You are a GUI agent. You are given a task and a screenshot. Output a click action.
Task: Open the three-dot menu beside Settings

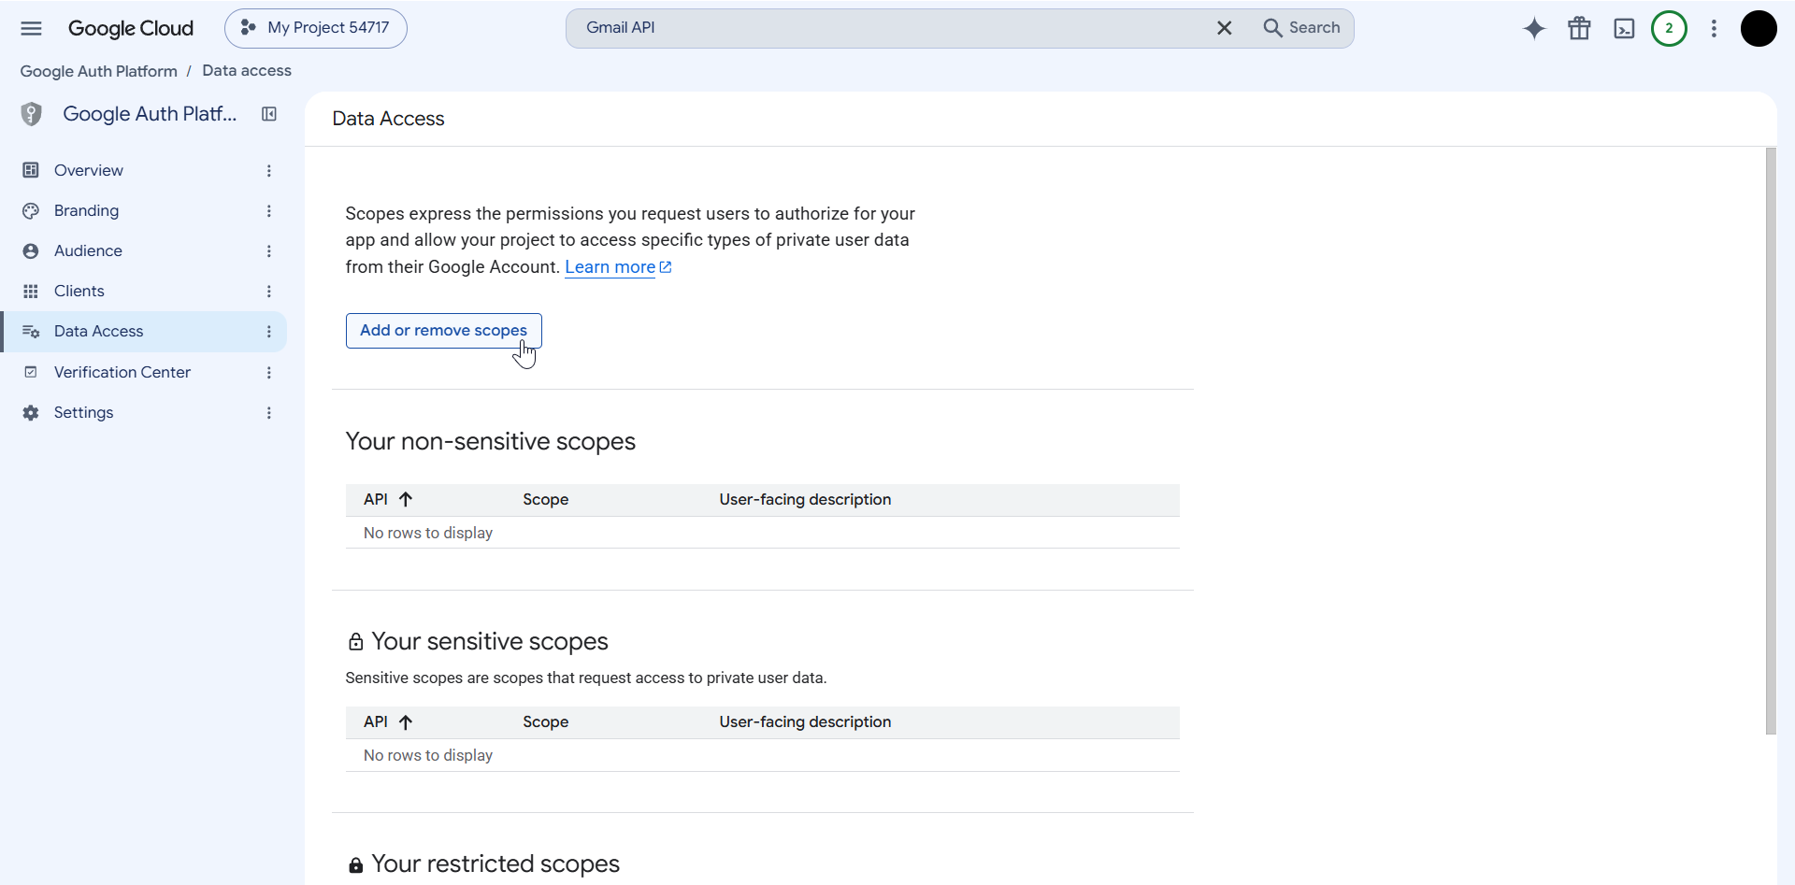coord(269,412)
